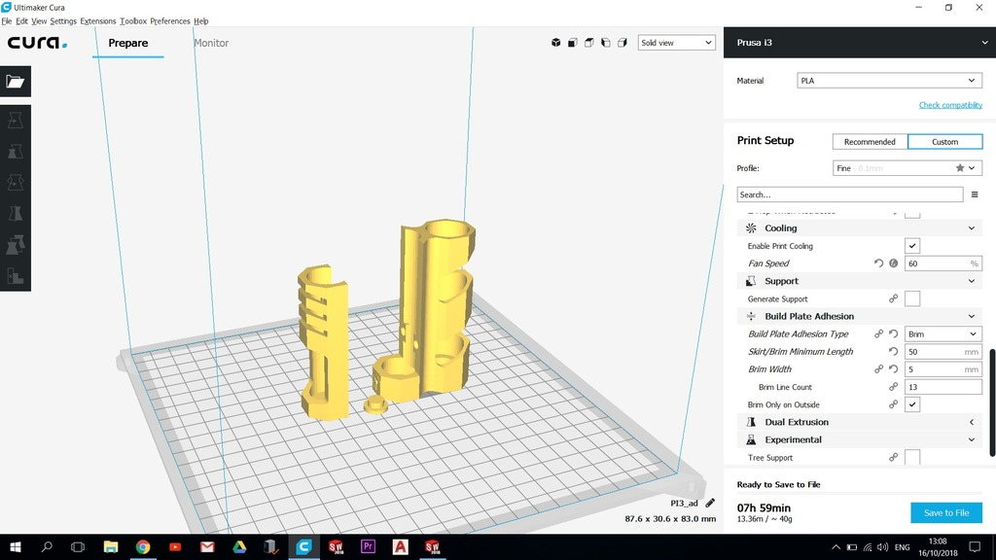This screenshot has height=560, width=996.
Task: Switch camera to top view cube icon
Action: click(x=588, y=43)
